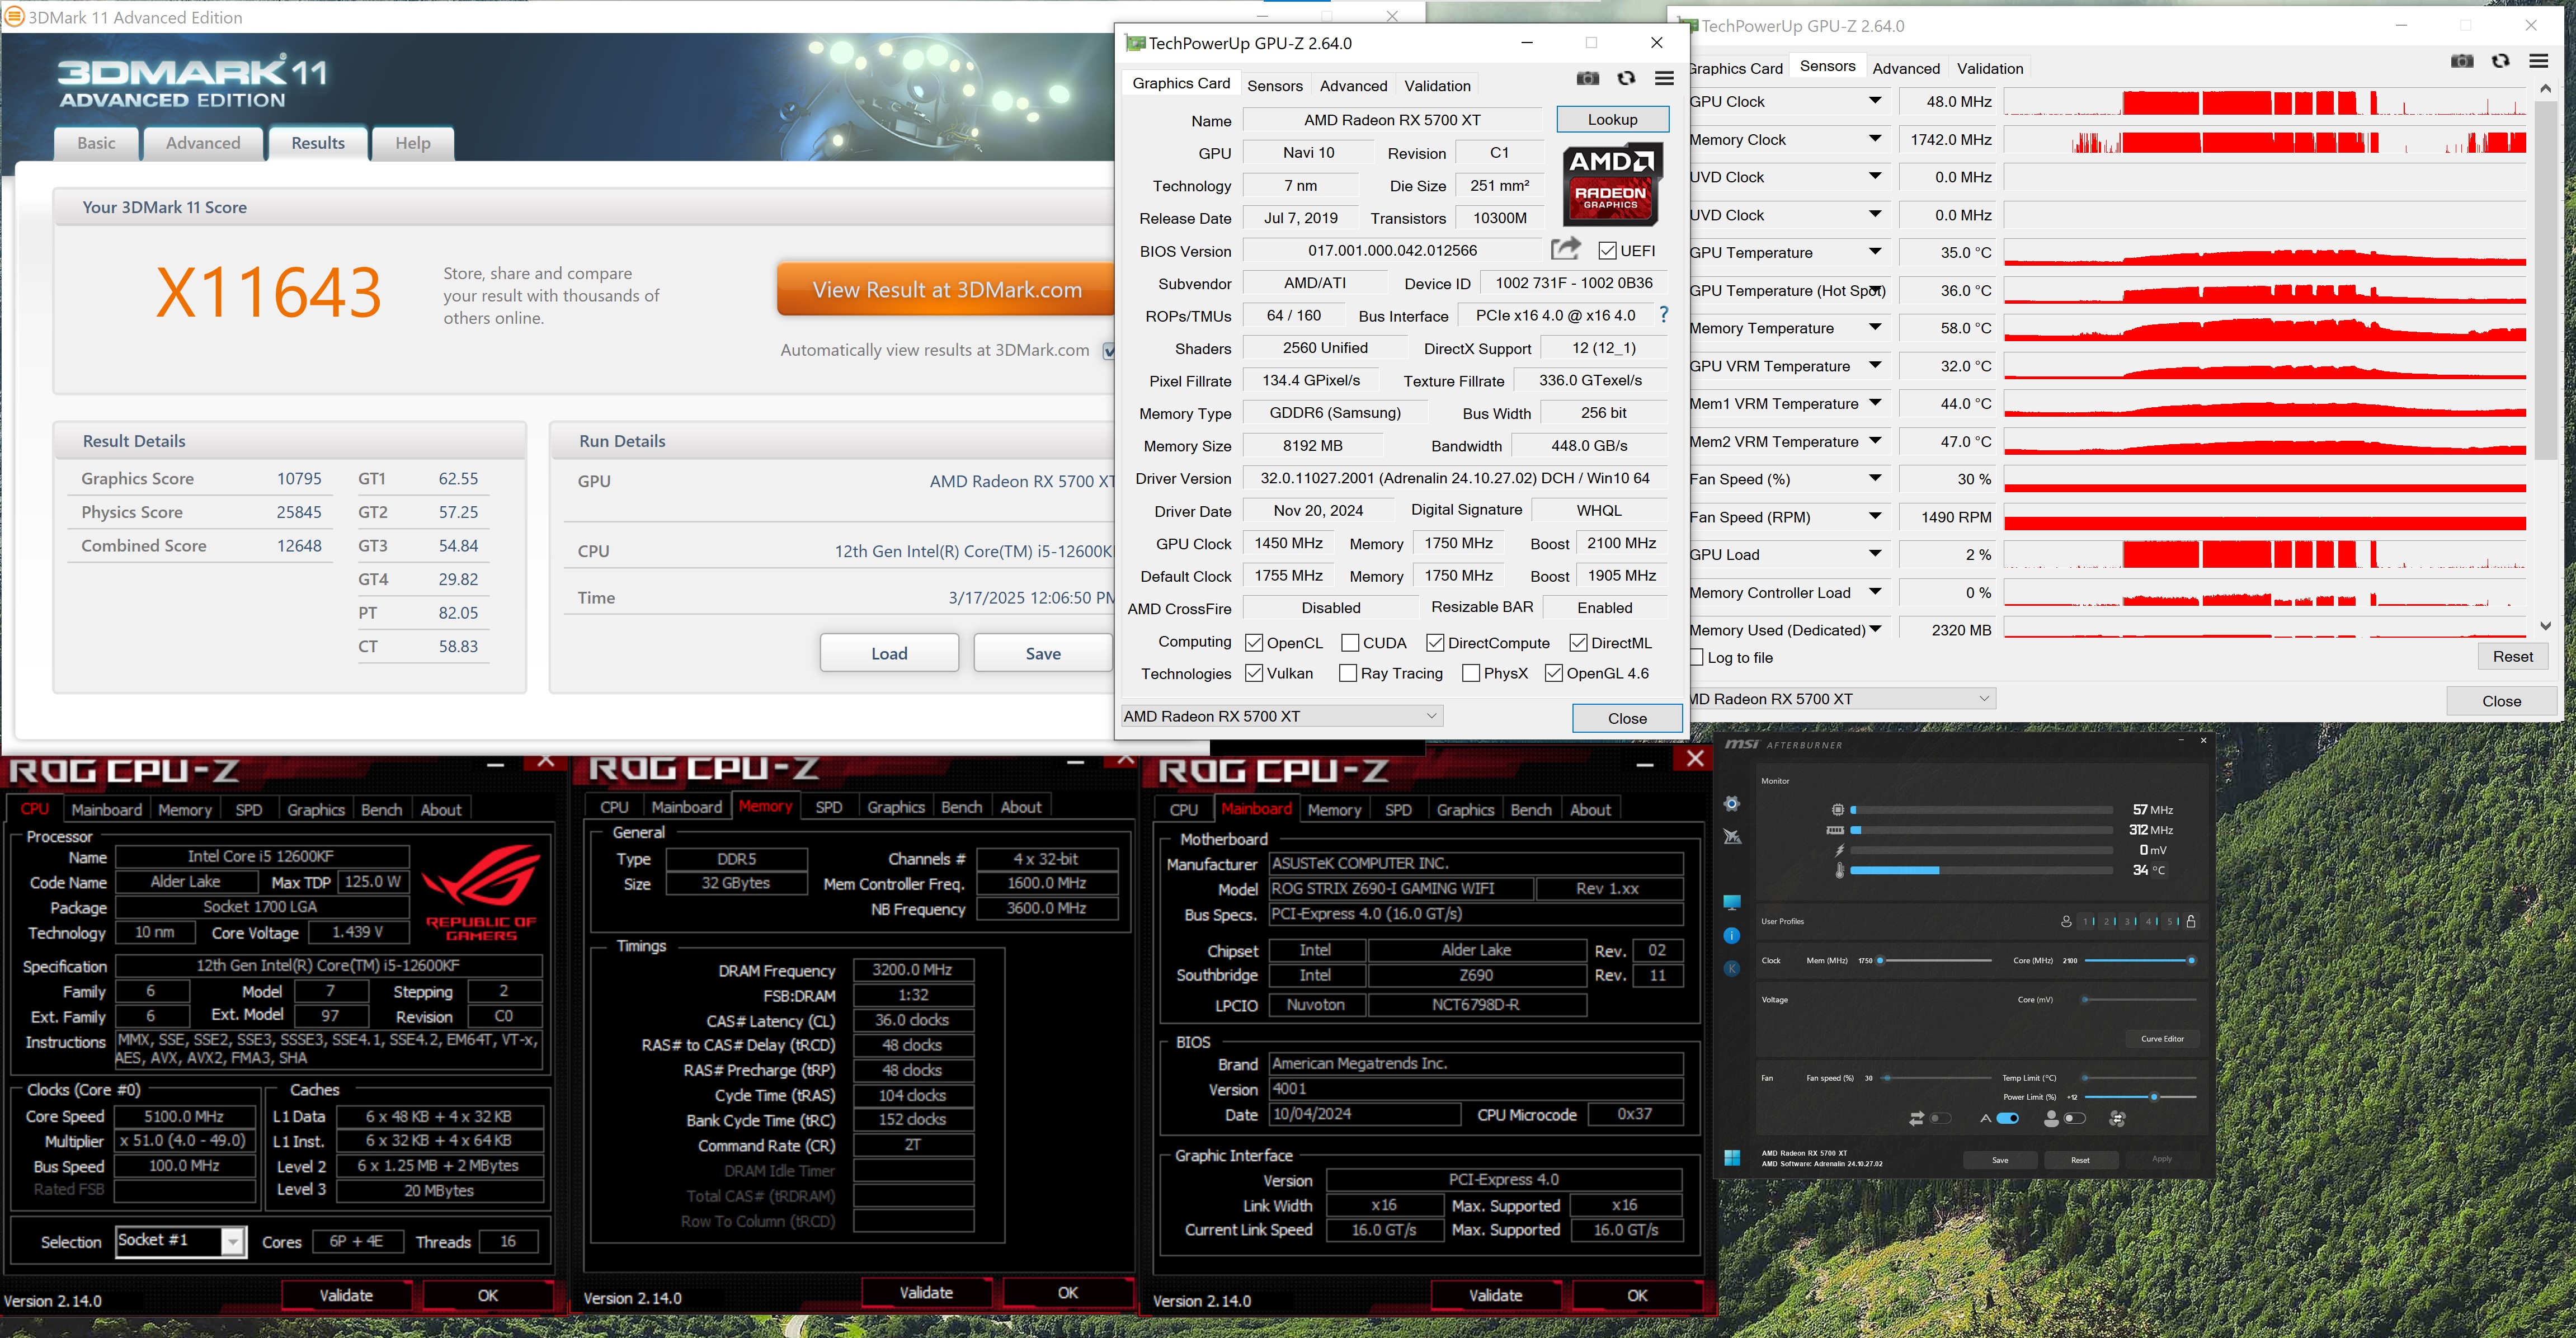The image size is (2576, 1338).
Task: Toggle the CUDA checkbox in GPU-Z
Action: point(1350,642)
